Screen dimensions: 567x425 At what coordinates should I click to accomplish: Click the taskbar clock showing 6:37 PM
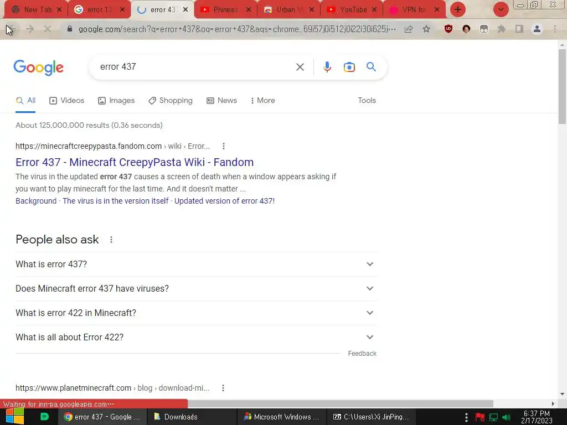(x=537, y=417)
